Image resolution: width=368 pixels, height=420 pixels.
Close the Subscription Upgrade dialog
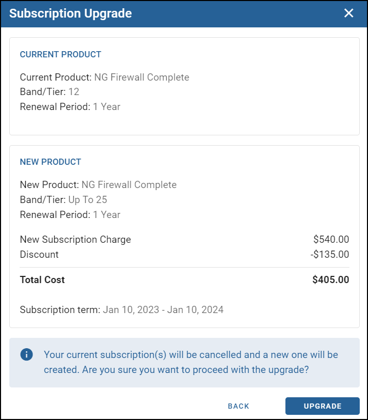[x=349, y=13]
